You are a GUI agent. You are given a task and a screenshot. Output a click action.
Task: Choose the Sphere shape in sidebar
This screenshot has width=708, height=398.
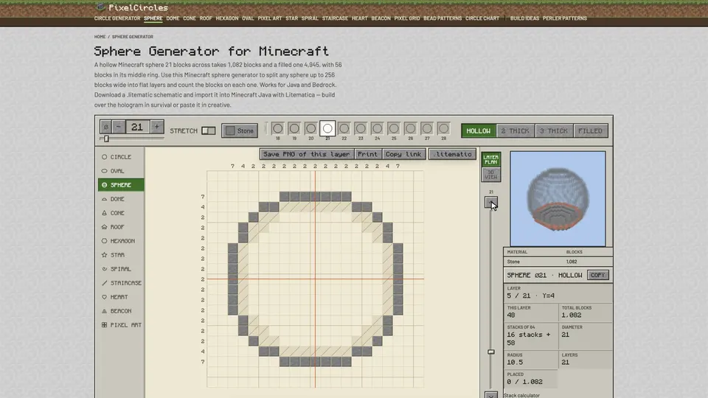(121, 184)
